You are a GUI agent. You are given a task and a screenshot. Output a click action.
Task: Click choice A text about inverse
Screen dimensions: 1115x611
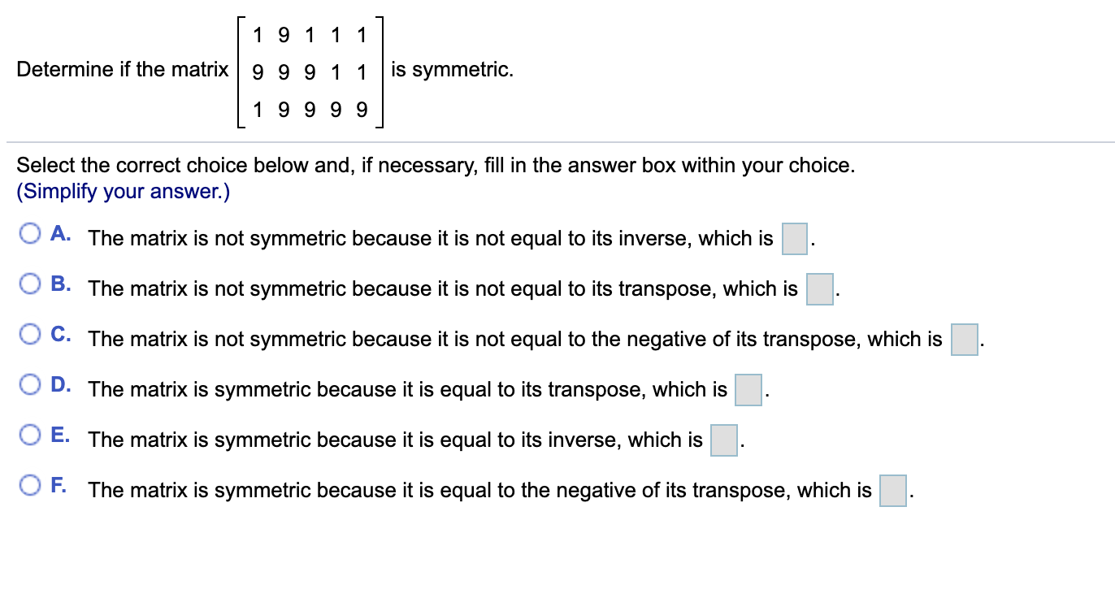pos(431,238)
